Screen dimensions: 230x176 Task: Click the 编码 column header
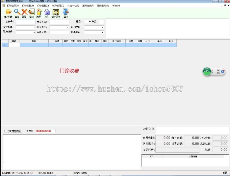14,41
